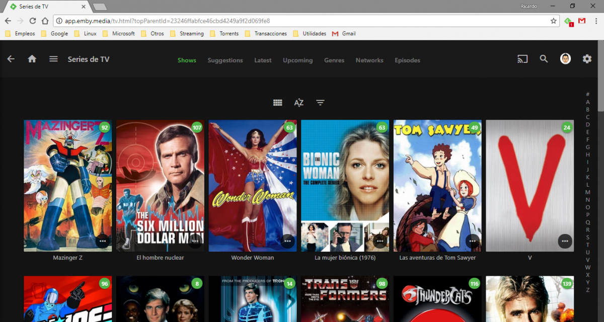The height and width of the screenshot is (322, 604).
Task: Open Emby settings gear
Action: click(587, 59)
